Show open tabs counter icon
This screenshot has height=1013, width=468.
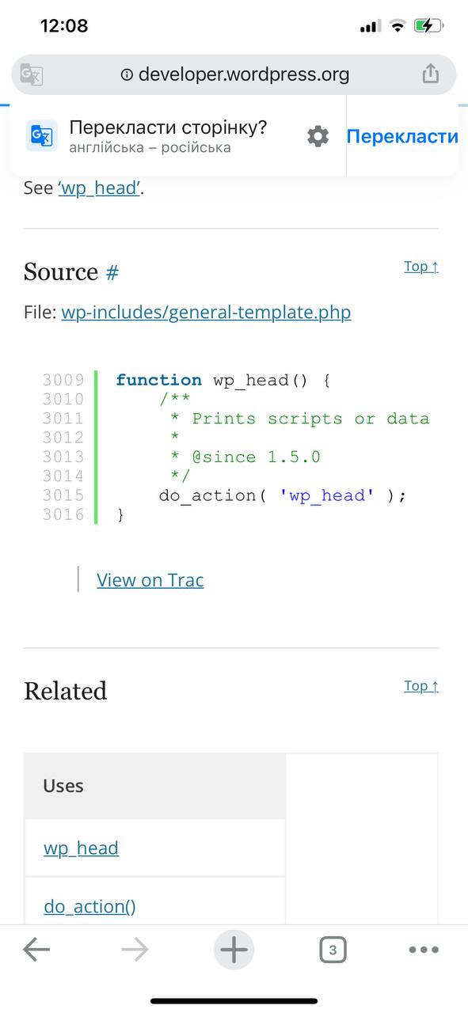333,950
